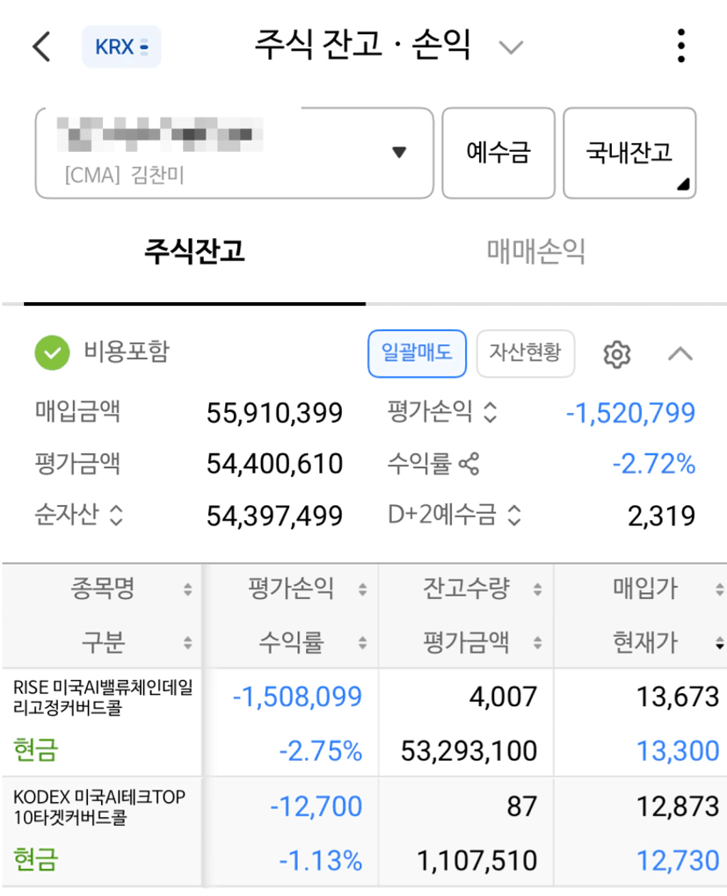Open the CMA account selector dropdown
This screenshot has width=727, height=896.
point(399,153)
